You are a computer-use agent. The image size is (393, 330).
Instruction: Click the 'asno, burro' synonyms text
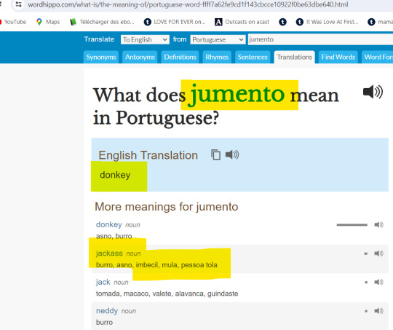click(x=114, y=236)
